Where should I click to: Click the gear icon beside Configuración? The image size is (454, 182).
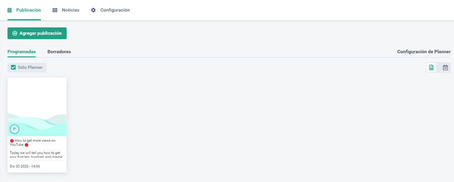[93, 10]
